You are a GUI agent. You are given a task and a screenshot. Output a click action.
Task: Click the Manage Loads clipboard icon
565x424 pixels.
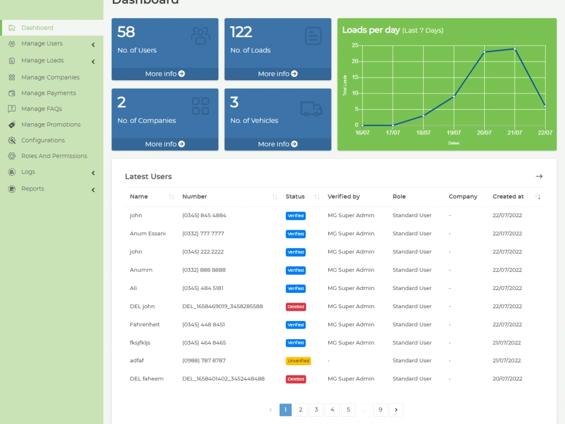click(x=12, y=60)
